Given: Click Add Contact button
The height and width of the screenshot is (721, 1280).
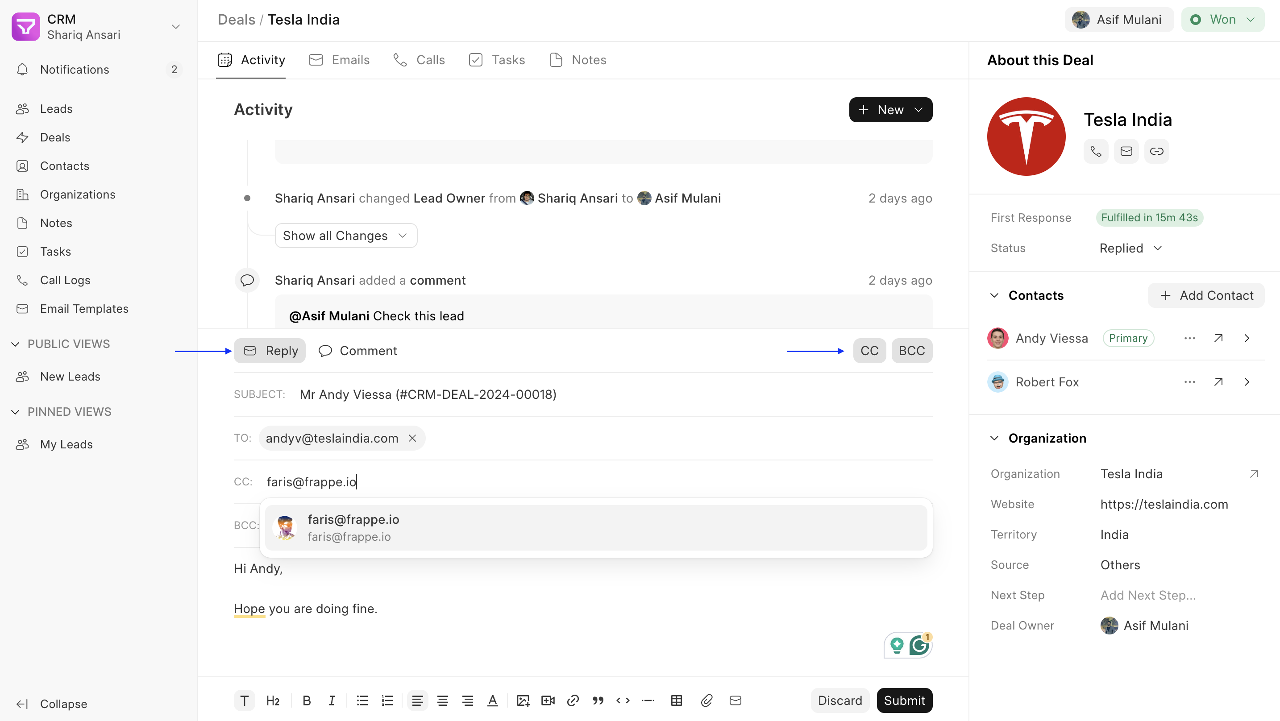Looking at the screenshot, I should tap(1206, 296).
